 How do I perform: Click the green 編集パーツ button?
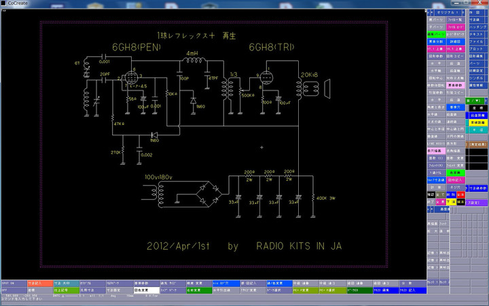pyautogui.click(x=435, y=34)
